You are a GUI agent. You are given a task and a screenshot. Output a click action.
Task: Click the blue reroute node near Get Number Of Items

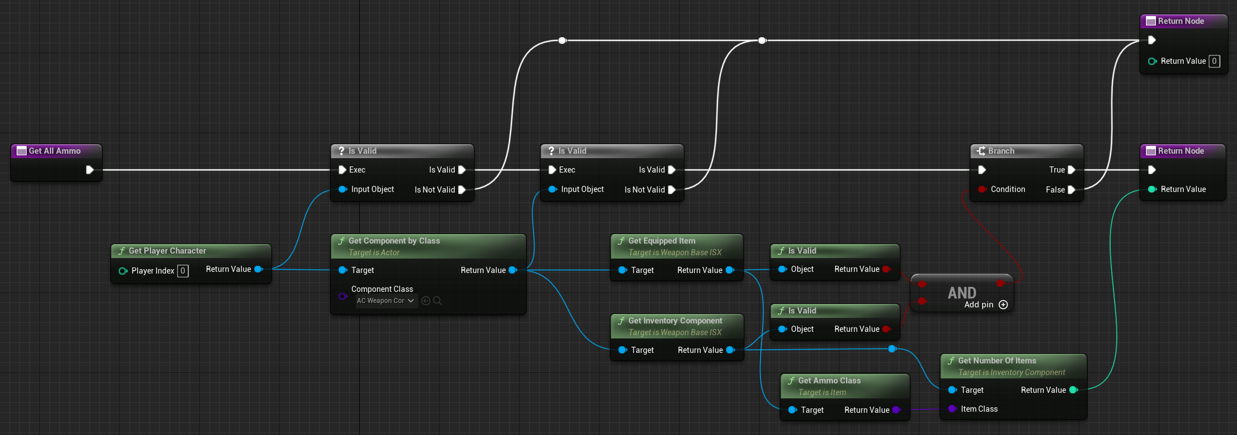click(892, 349)
